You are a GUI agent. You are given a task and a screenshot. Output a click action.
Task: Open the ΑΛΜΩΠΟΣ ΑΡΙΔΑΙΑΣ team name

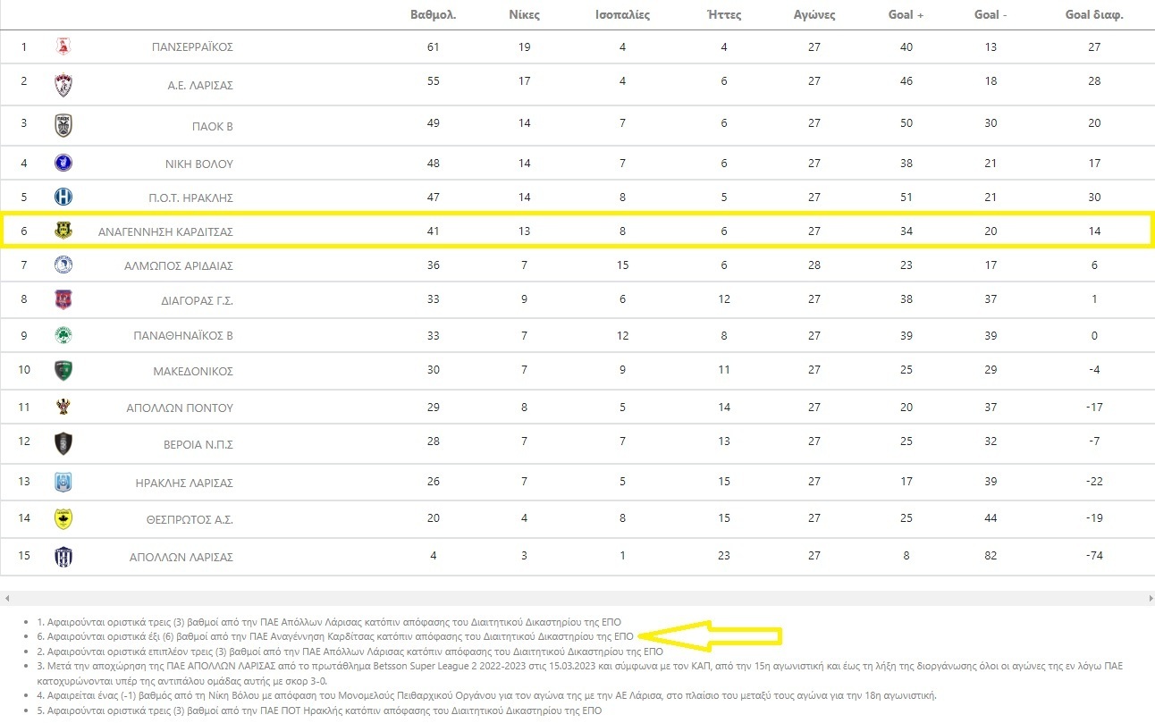click(x=179, y=265)
